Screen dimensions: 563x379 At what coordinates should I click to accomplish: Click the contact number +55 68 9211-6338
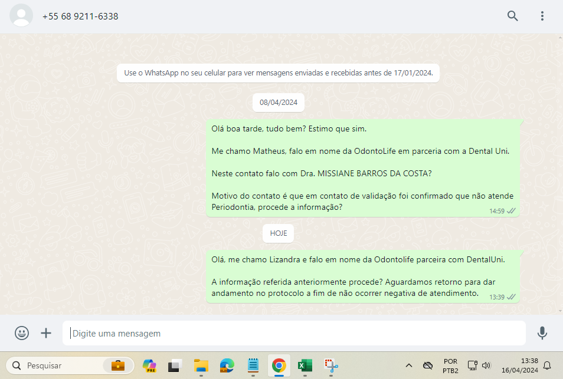point(80,16)
